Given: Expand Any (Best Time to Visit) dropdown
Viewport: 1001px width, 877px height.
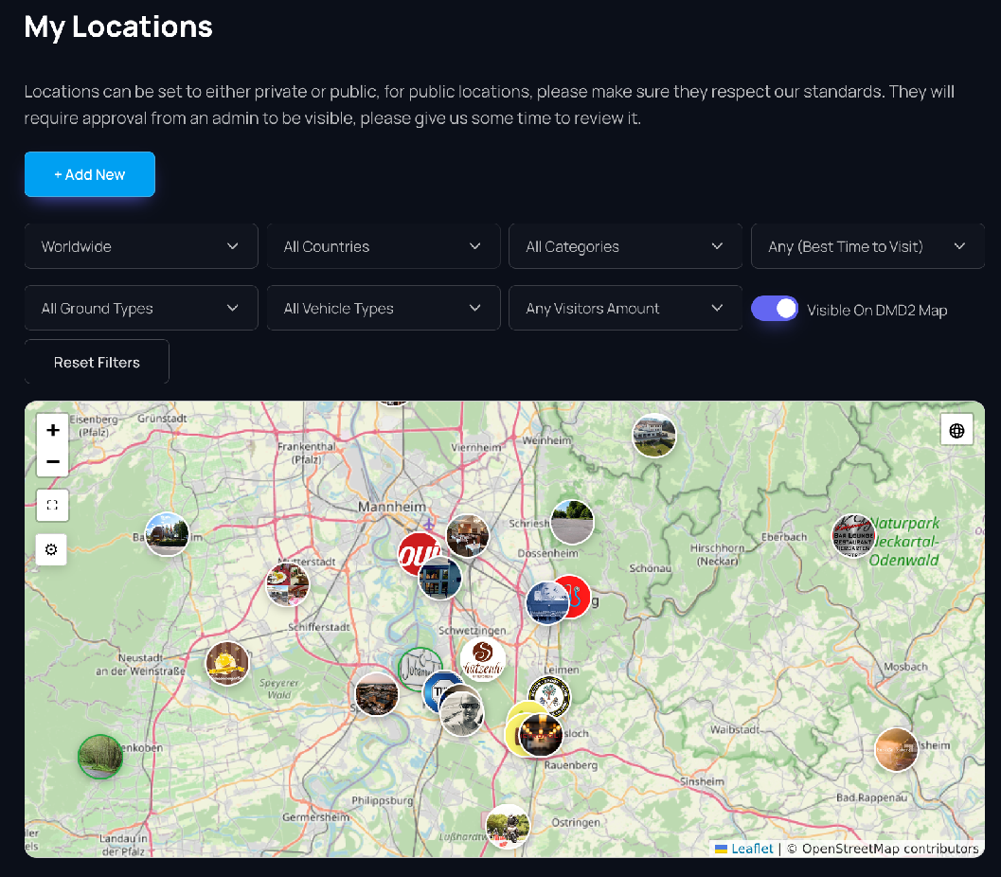Looking at the screenshot, I should 867,246.
